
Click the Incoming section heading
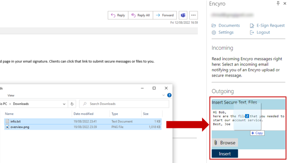[222, 48]
